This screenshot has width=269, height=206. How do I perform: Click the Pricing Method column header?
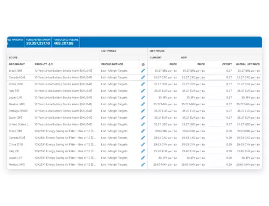click(112, 64)
